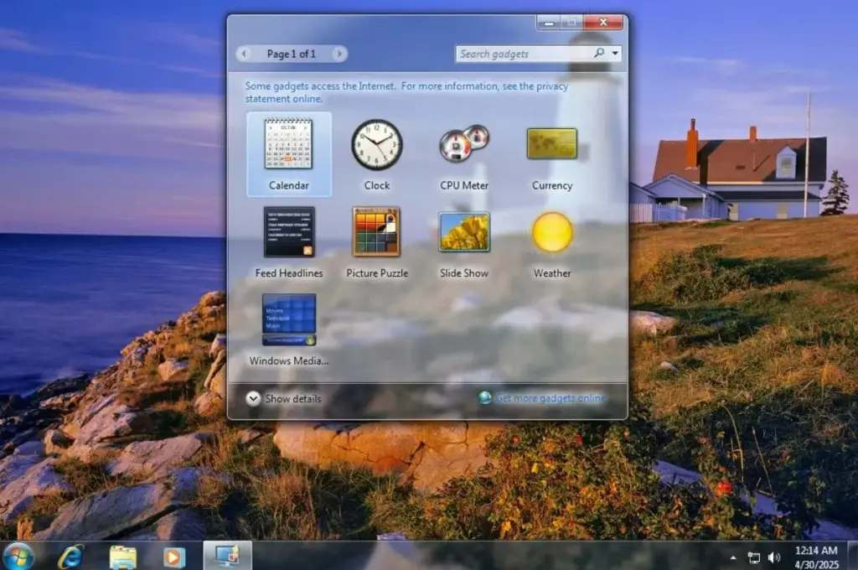
Task: Select the Clock gadget icon
Action: [x=376, y=144]
